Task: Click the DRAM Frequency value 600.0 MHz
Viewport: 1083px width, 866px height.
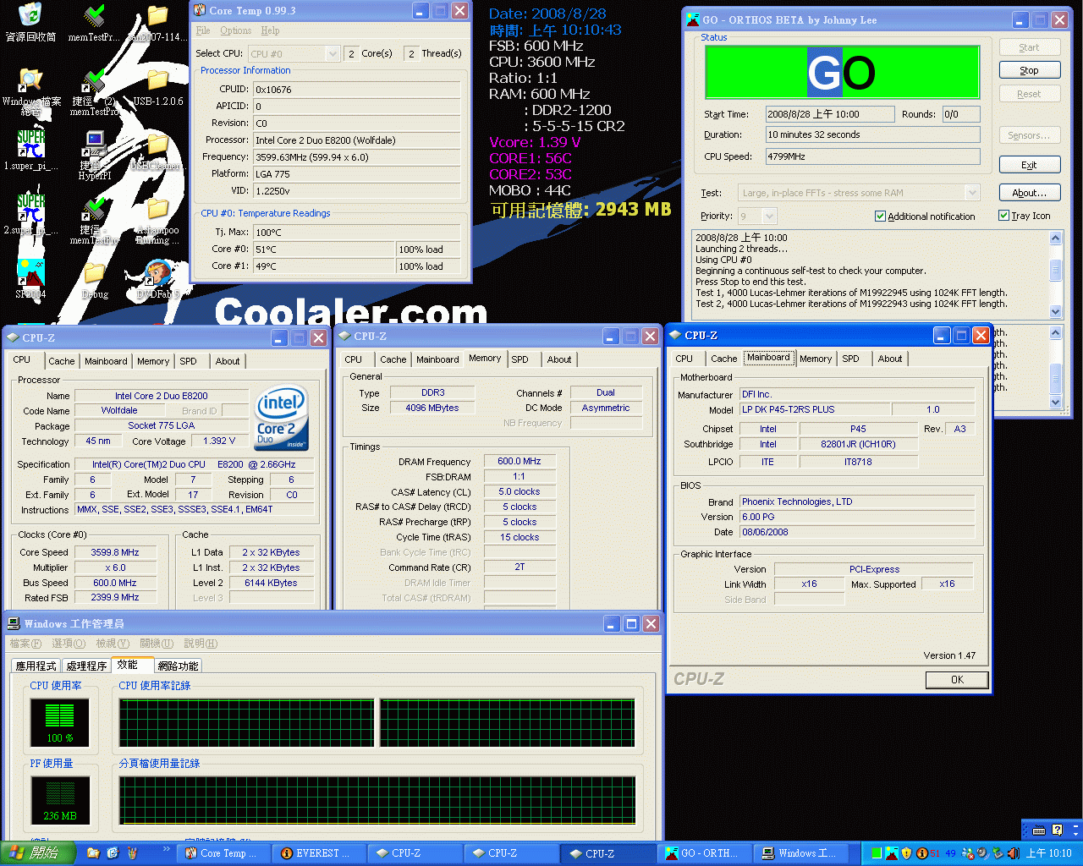Action: 520,462
